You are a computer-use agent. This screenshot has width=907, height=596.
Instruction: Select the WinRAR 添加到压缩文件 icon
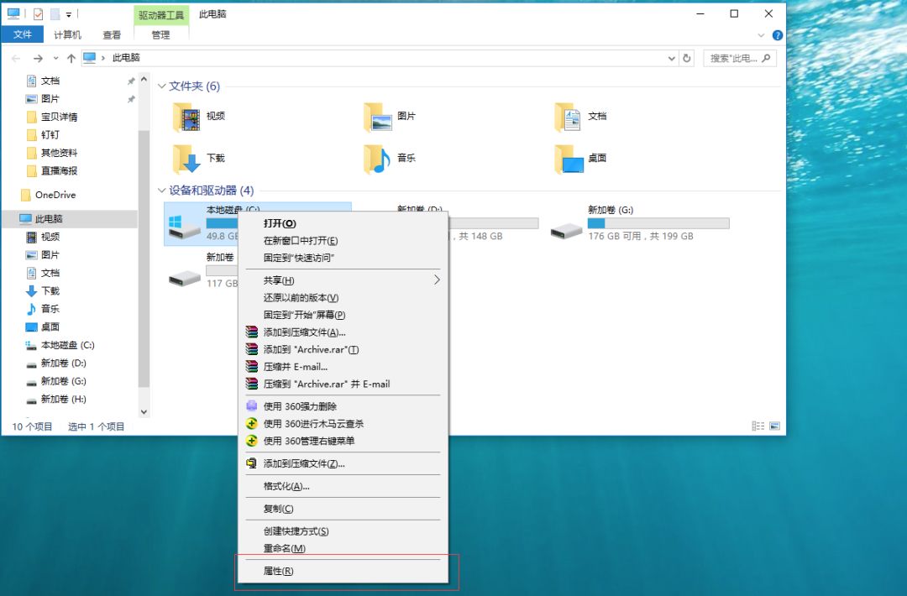coord(251,332)
